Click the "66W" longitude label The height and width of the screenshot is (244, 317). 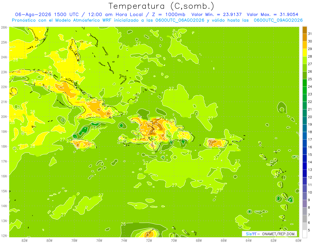point(224,240)
